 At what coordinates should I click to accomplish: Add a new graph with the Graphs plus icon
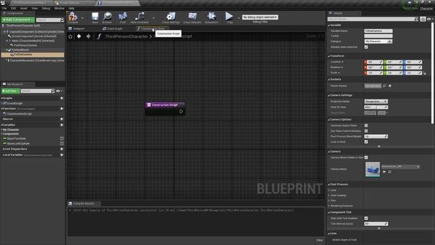coord(62,98)
